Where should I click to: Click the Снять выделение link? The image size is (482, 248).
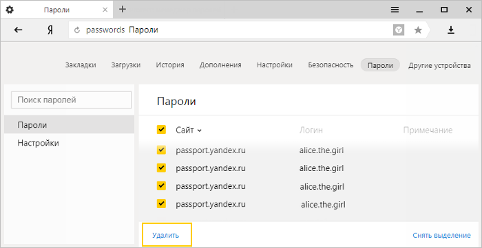pos(441,235)
